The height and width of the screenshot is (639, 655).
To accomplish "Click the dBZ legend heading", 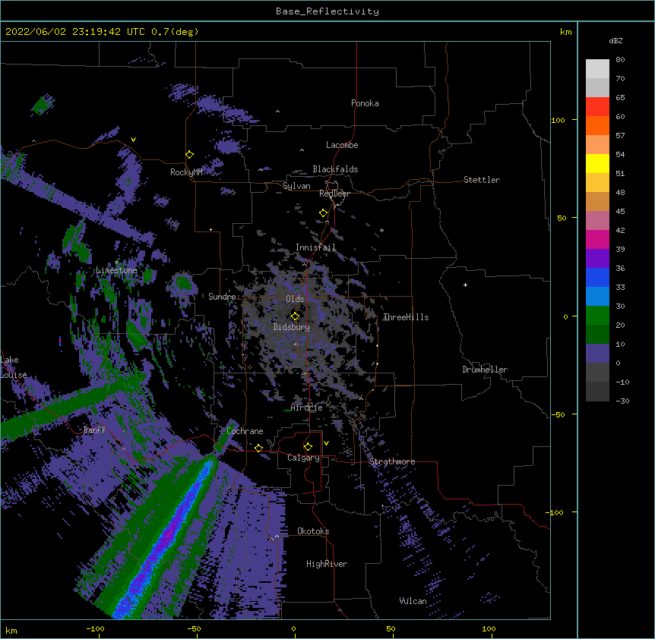I will click(x=615, y=40).
